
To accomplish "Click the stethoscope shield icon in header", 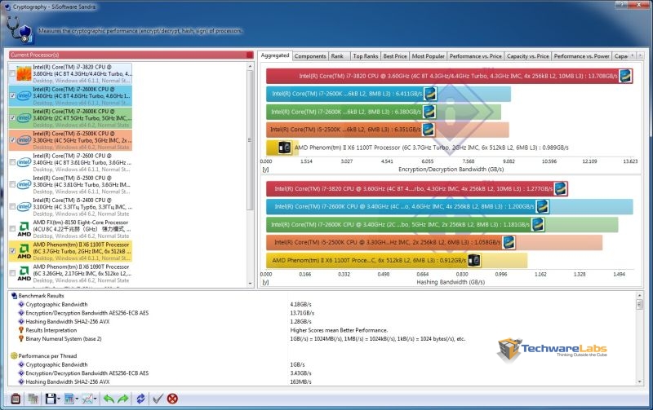I will coord(20,30).
